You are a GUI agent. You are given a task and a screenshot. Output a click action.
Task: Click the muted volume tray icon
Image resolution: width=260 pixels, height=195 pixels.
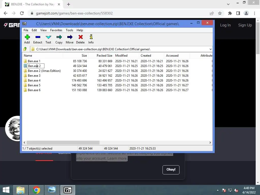236,190
